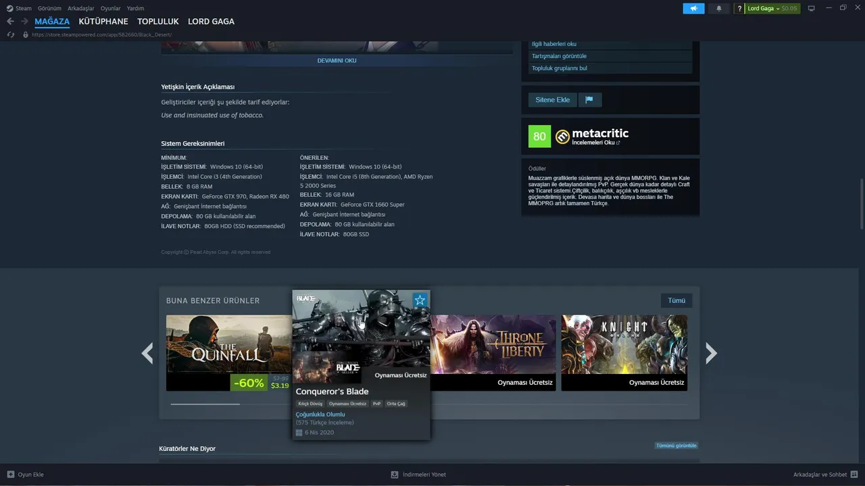Click Arkadaşlar ve Sohbet label

820,475
